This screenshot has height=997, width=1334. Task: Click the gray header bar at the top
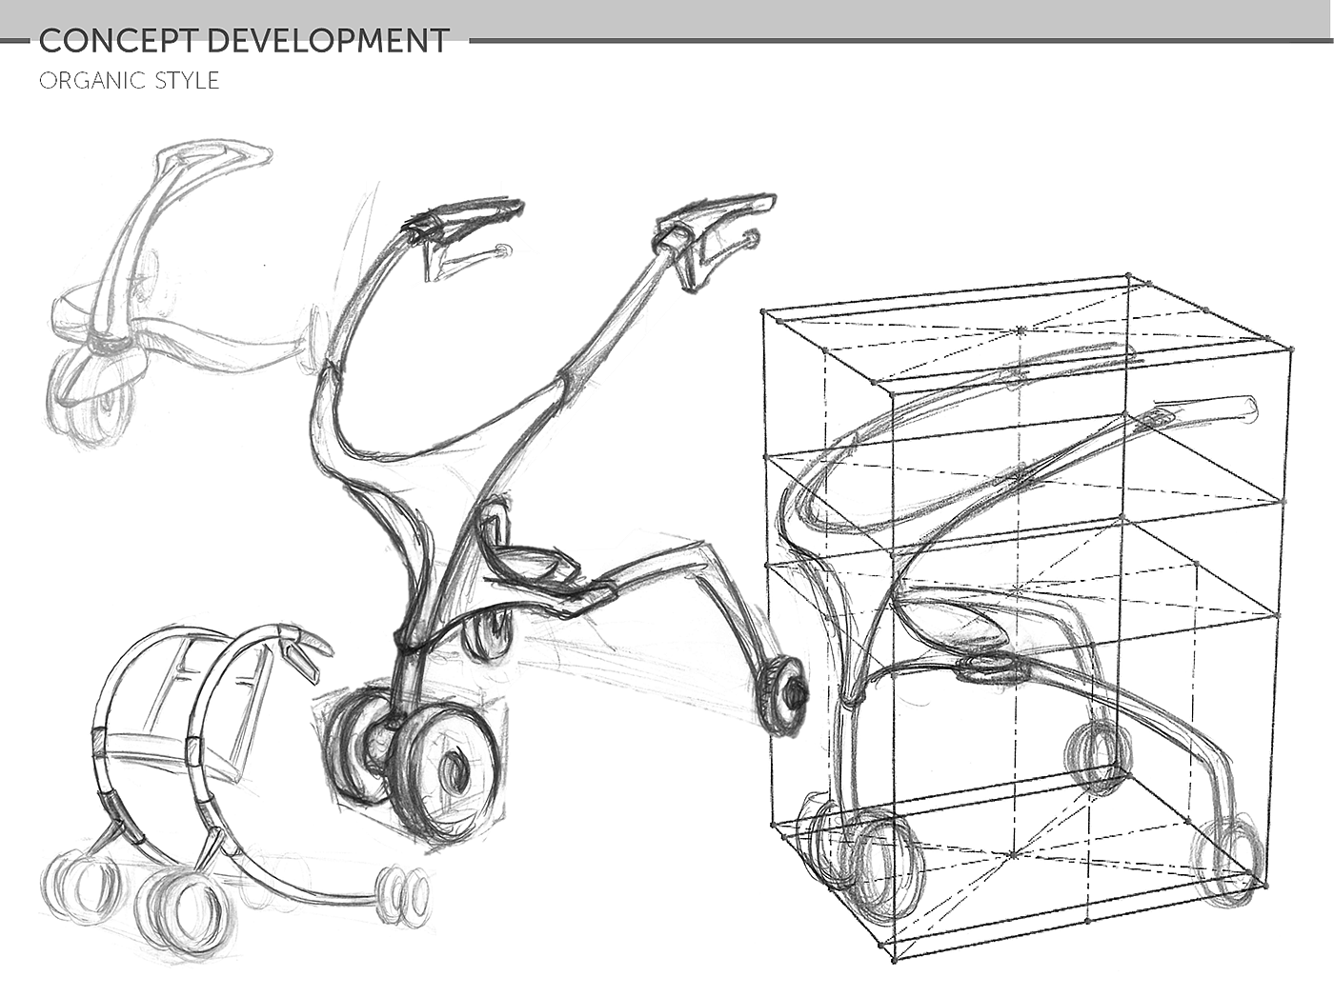point(667,17)
